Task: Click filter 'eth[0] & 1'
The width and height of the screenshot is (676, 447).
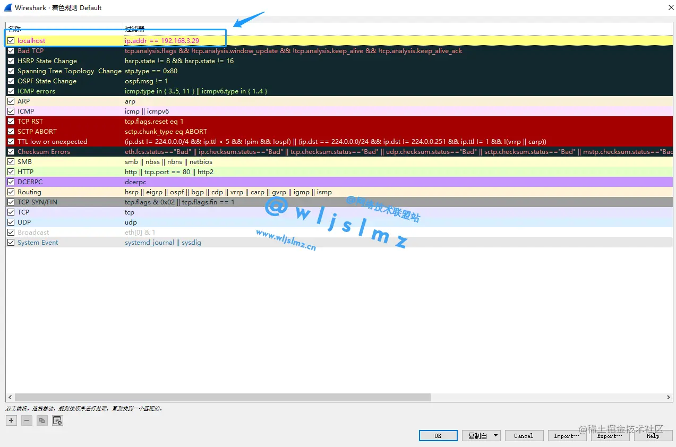Action: (140, 233)
